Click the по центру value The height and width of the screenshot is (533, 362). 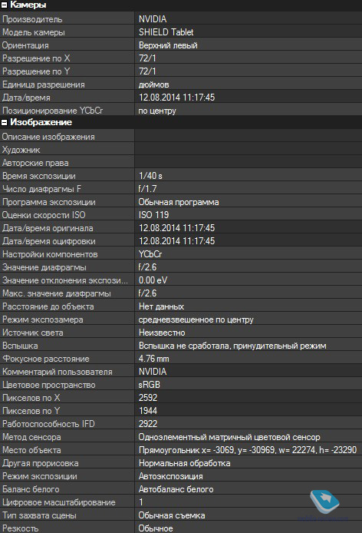coord(157,111)
